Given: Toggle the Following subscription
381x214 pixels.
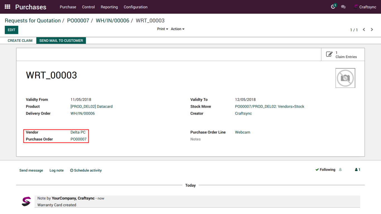Looking at the screenshot, I should [x=325, y=170].
